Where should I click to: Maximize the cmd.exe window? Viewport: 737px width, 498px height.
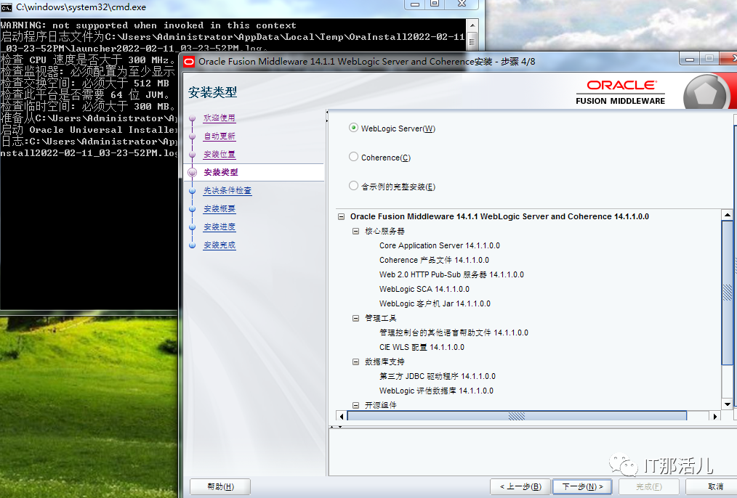click(x=435, y=4)
